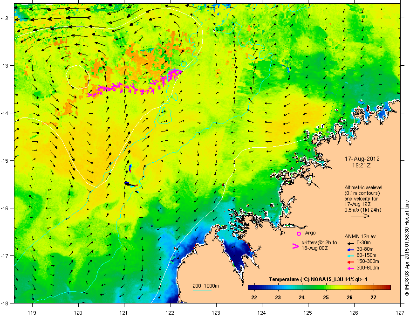Screen dimensions: 410x317
Task: Click the magenta drifter track on the map
Action: 136,84
